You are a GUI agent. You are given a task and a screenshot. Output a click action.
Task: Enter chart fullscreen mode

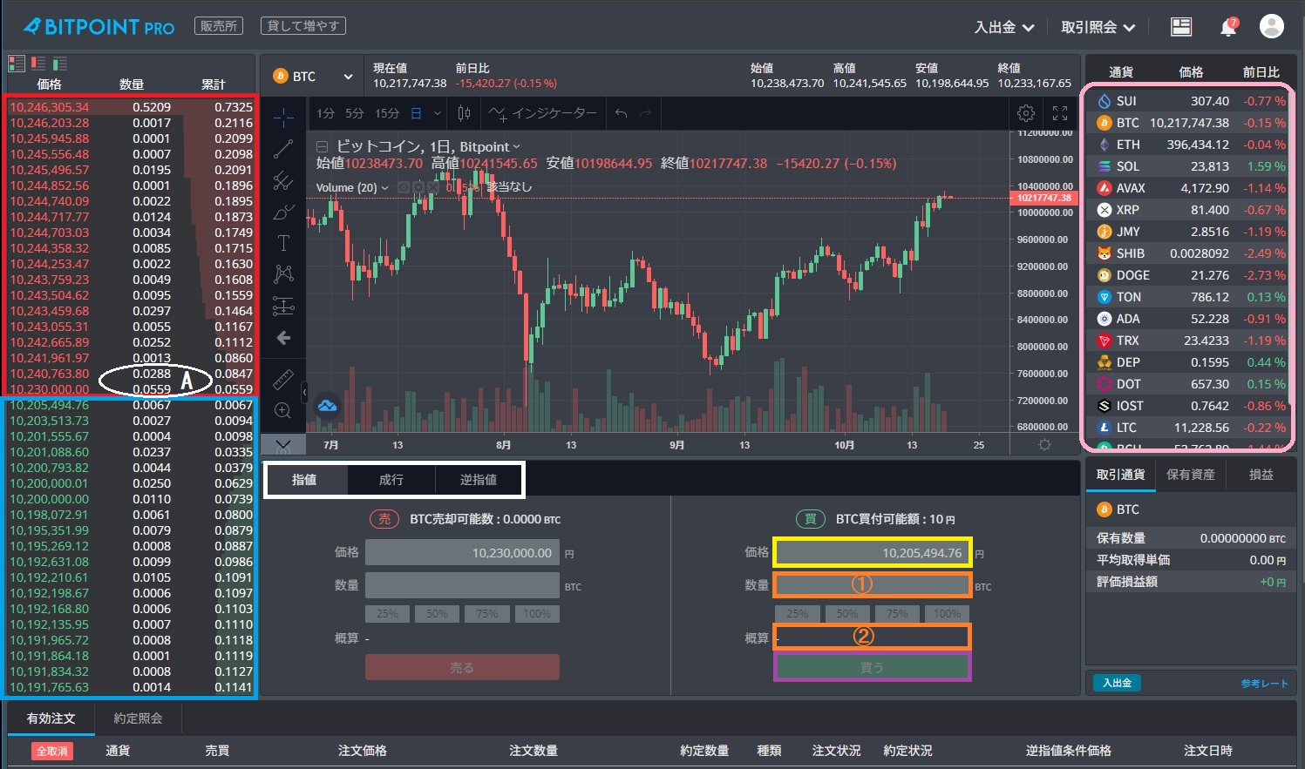point(1060,113)
